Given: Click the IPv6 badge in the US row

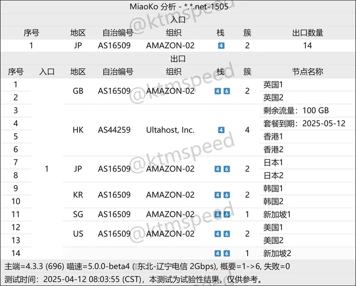Looking at the screenshot, I should click(x=226, y=234).
